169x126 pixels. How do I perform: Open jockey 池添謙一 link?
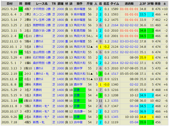click(x=79, y=112)
